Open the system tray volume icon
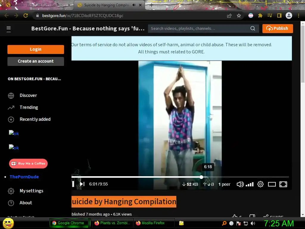The height and width of the screenshot is (229, 305). pos(253,223)
